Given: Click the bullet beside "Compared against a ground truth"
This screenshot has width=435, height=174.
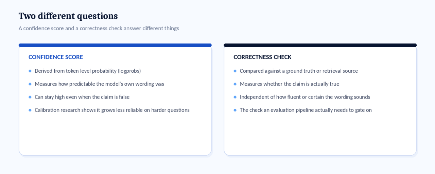Looking at the screenshot, I should [235, 71].
